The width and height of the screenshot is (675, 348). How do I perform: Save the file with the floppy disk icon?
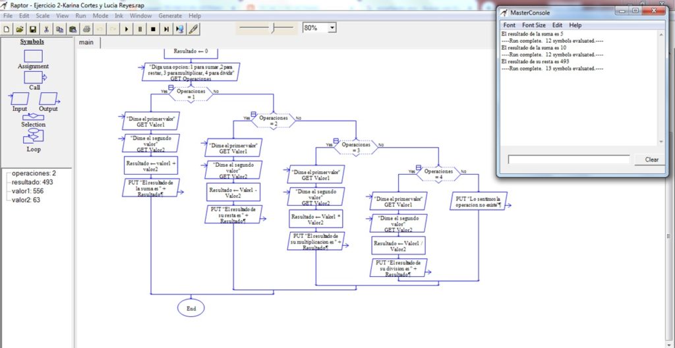32,29
